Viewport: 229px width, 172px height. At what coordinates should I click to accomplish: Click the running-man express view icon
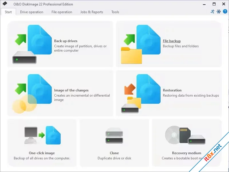[212, 11]
